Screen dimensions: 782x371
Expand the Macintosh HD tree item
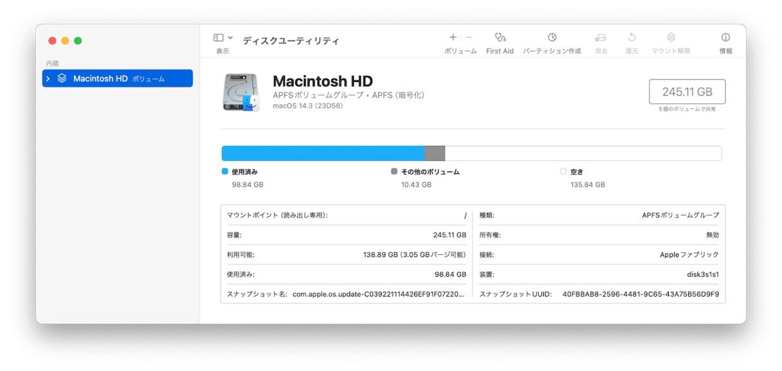point(48,78)
